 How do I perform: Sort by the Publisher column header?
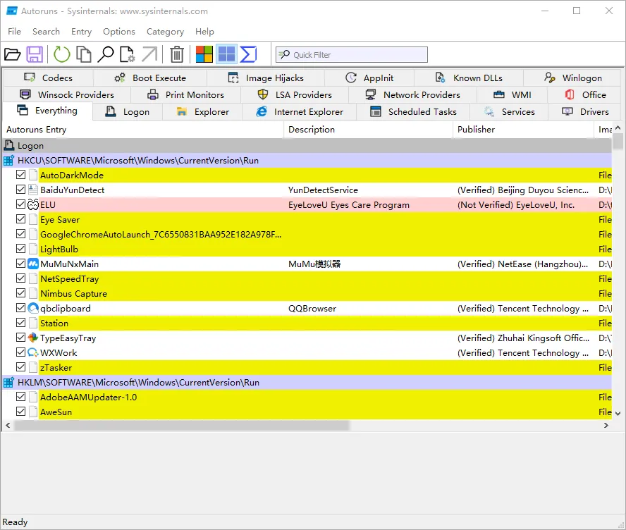click(523, 129)
